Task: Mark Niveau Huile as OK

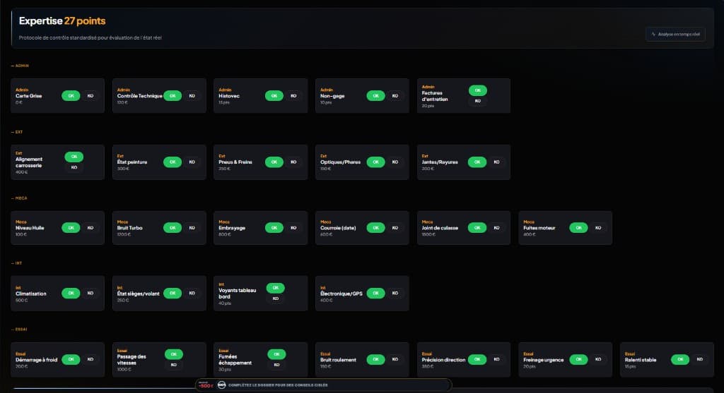Action: point(71,228)
